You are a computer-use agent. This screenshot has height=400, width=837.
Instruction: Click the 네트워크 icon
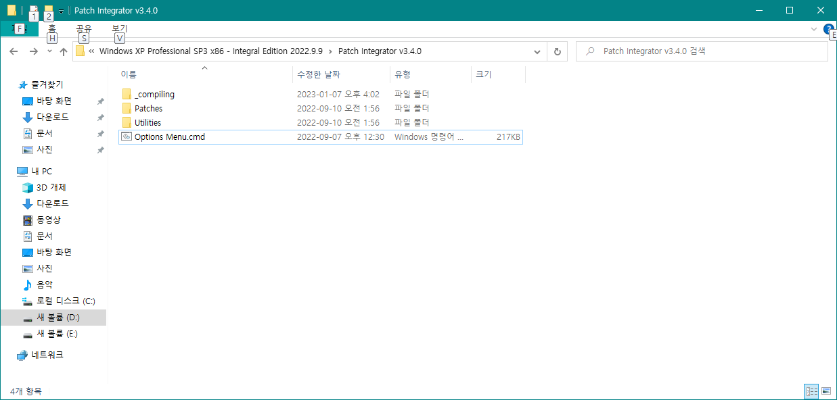coord(22,355)
